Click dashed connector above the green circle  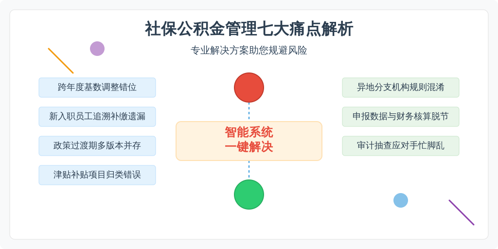(249, 170)
